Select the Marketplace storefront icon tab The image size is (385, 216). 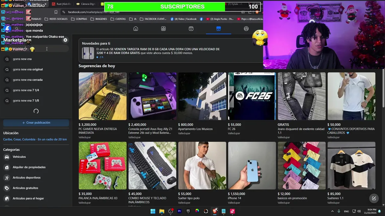[219, 28]
